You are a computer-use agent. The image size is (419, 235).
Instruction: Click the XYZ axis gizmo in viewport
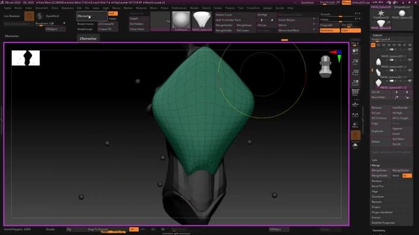click(x=336, y=55)
